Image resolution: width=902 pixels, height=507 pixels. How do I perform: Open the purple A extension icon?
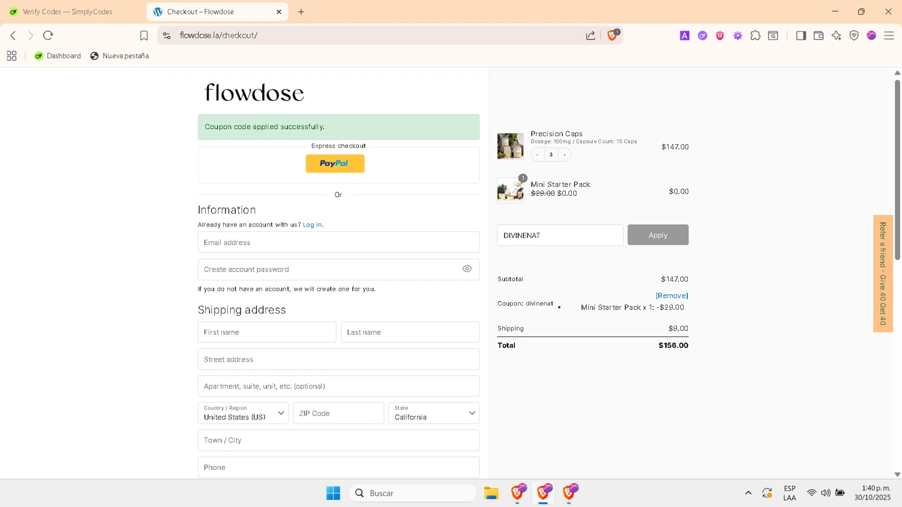(x=684, y=35)
